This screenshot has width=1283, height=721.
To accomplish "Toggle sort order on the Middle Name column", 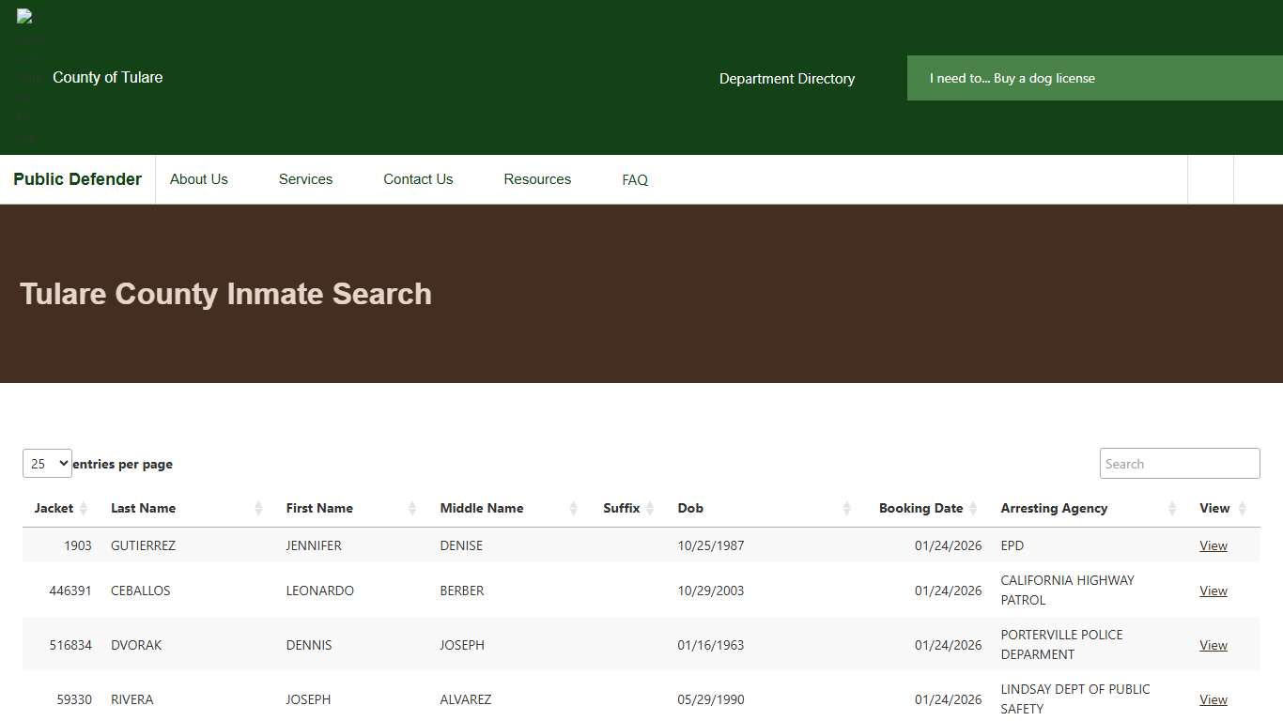I will tap(482, 508).
